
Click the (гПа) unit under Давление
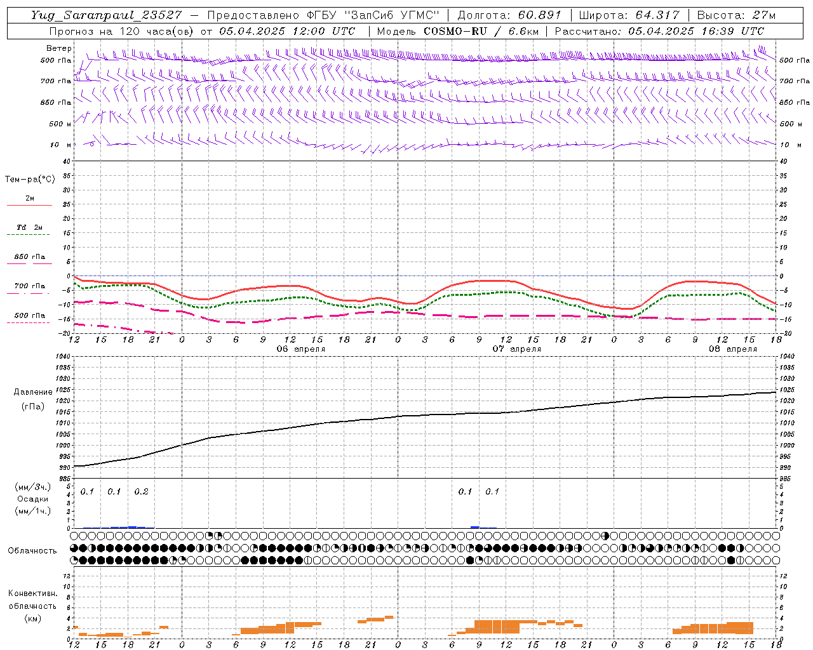pos(33,406)
